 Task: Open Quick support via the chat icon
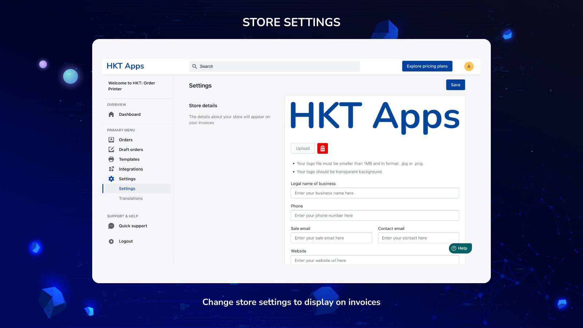[x=111, y=226]
